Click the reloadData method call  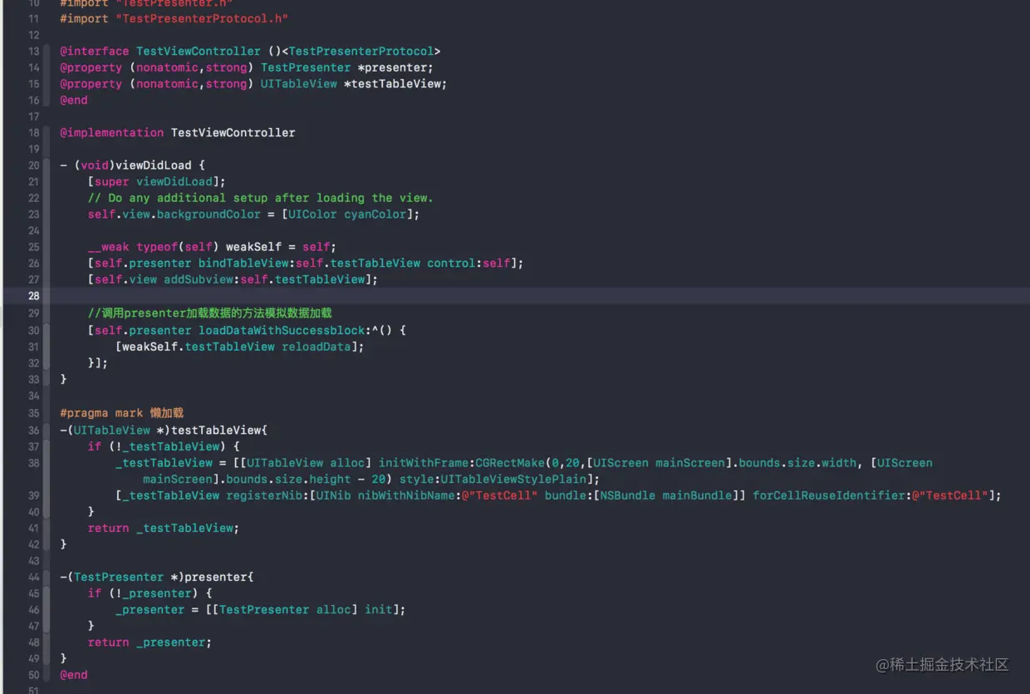tap(316, 347)
